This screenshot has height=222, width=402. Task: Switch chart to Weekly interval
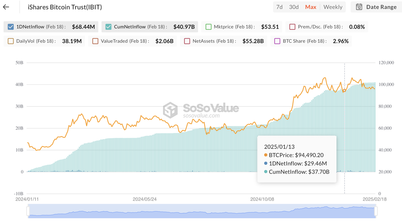tap(333, 7)
